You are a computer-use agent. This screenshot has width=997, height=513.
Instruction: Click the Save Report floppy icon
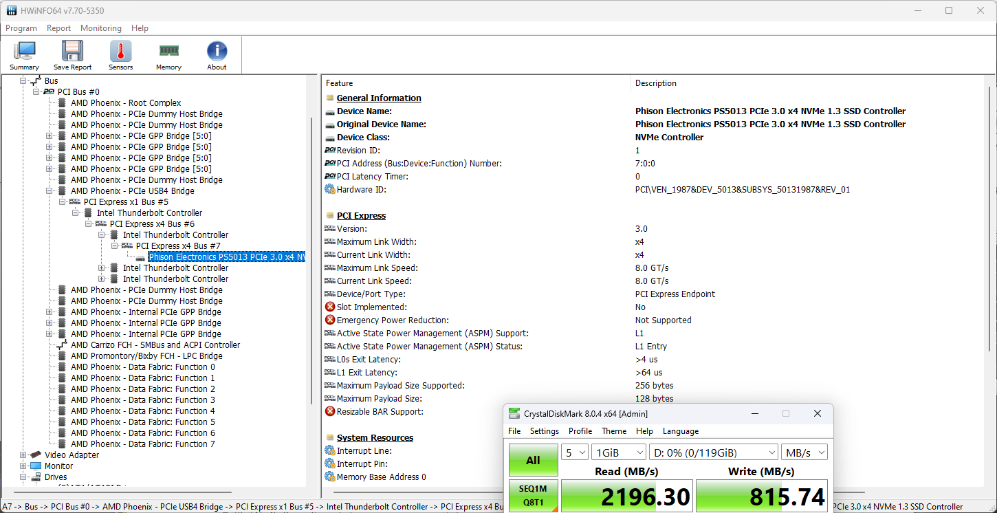[x=72, y=55]
